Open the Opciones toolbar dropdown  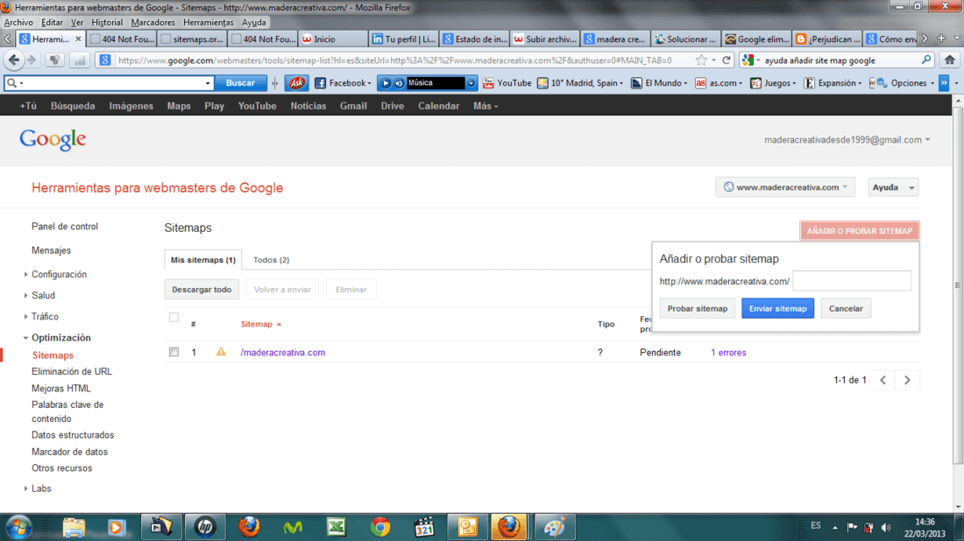(x=907, y=83)
